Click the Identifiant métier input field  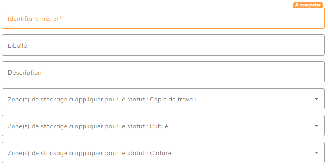pyautogui.click(x=163, y=18)
